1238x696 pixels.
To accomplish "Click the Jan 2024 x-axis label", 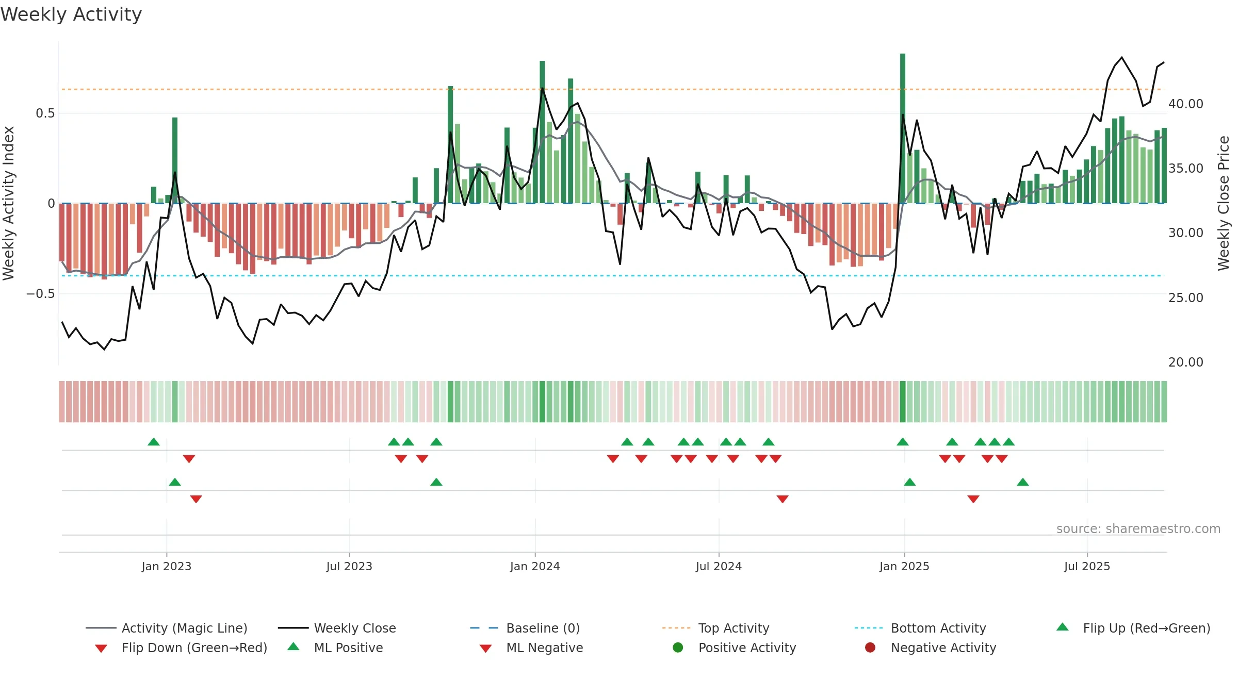I will point(535,566).
